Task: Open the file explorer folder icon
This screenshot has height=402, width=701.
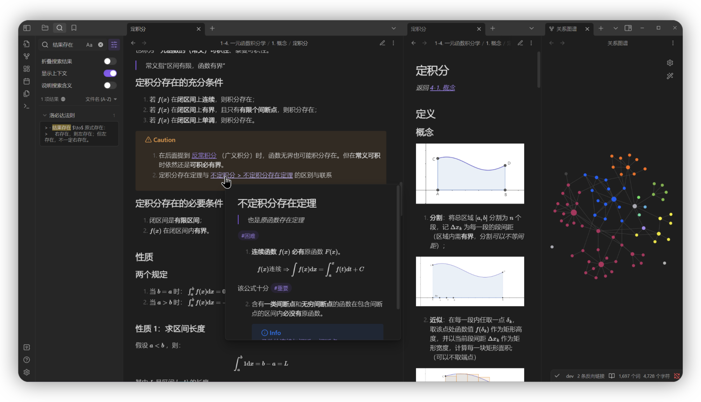Action: (x=45, y=28)
